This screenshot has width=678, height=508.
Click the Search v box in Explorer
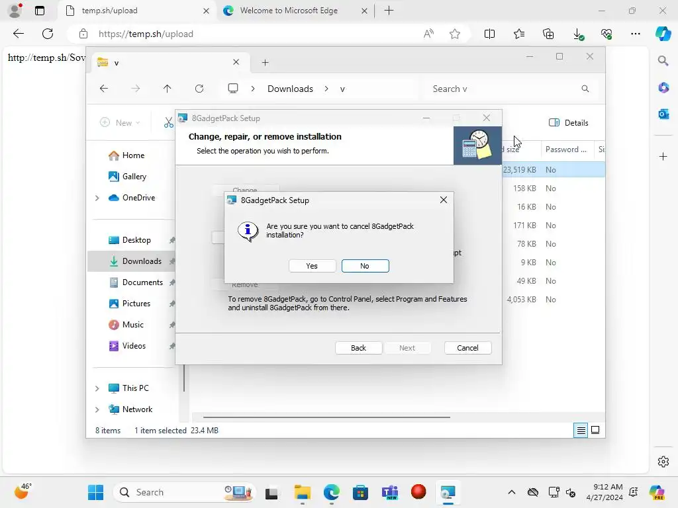510,89
